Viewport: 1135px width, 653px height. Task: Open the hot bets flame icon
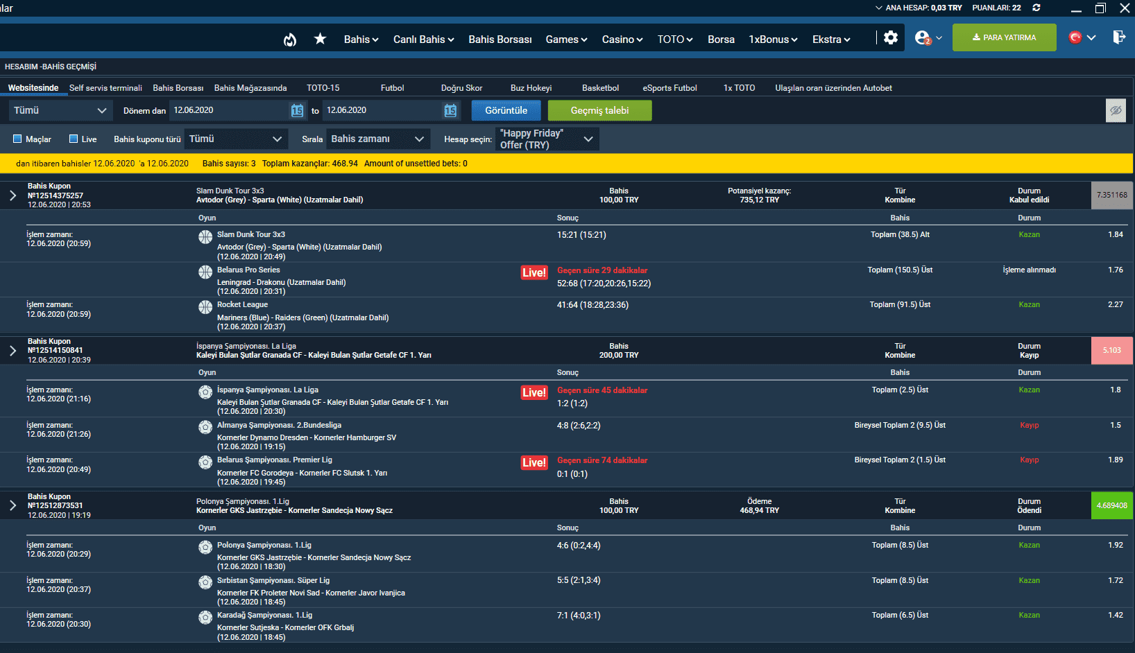pyautogui.click(x=290, y=40)
